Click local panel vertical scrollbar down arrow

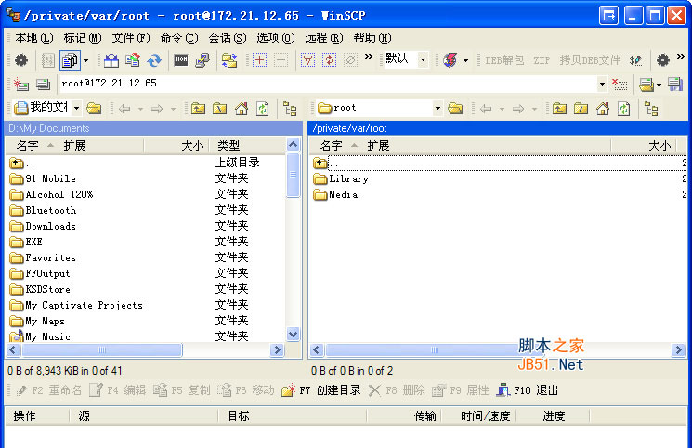293,334
